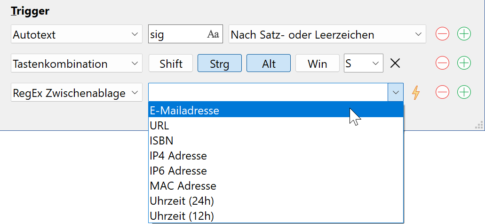This screenshot has width=485, height=224.
Task: Remove the Autotext trigger with red minus
Action: pyautogui.click(x=442, y=34)
